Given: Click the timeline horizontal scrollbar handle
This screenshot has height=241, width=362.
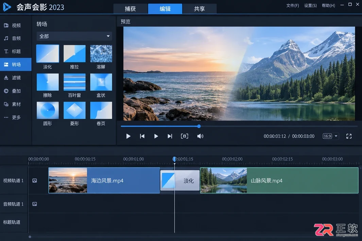Looking at the screenshot, I should 30,237.
